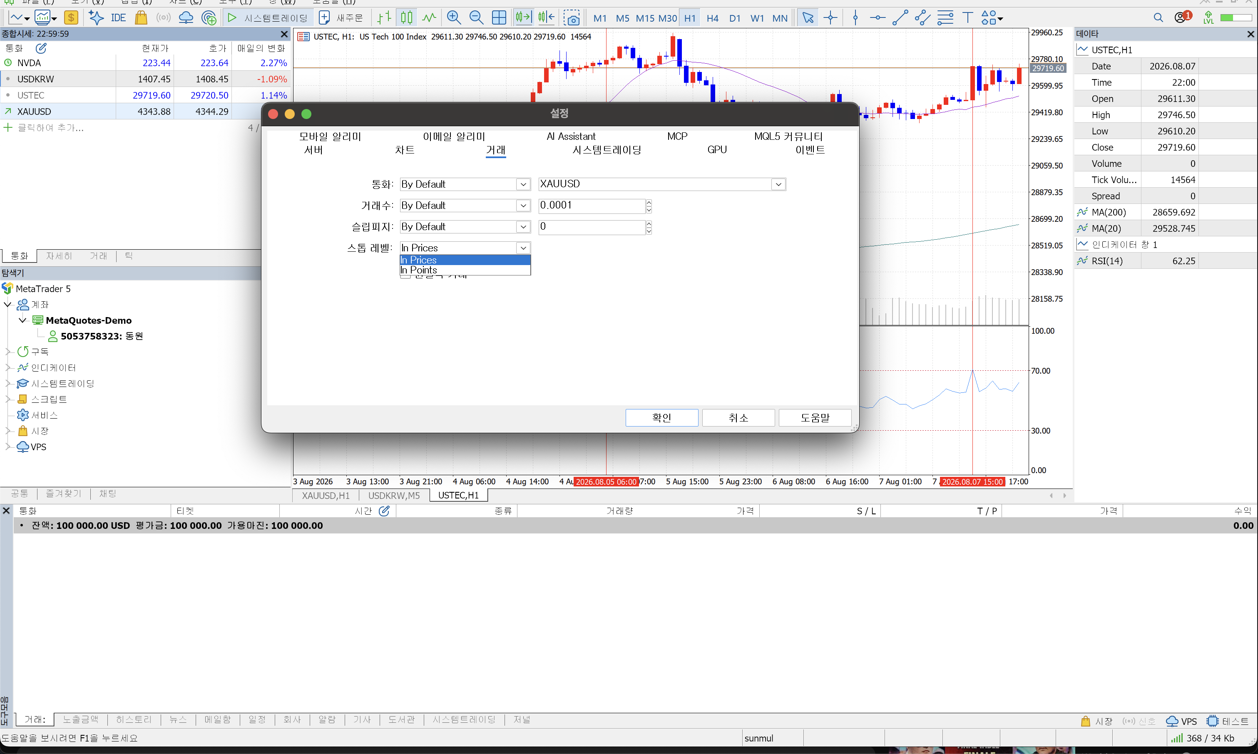Image resolution: width=1258 pixels, height=754 pixels.
Task: Open the search magnifier in toolbar
Action: coord(1159,18)
